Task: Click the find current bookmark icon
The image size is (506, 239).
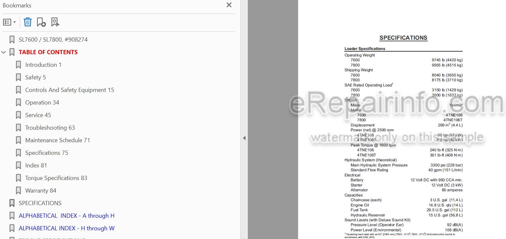Action: click(55, 22)
